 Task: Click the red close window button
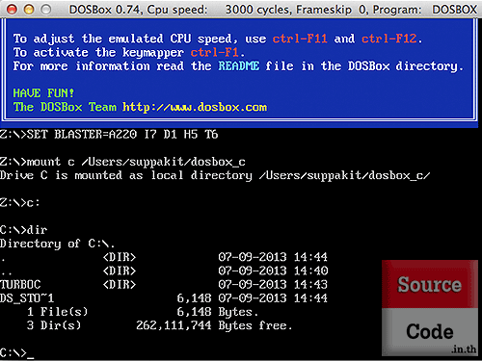(x=12, y=10)
